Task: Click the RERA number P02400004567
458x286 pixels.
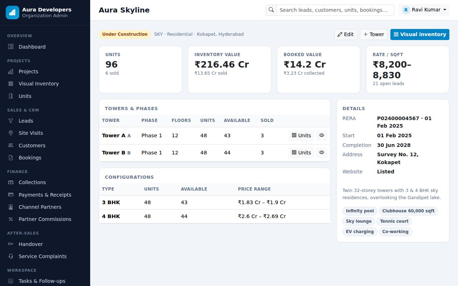Action: click(398, 118)
